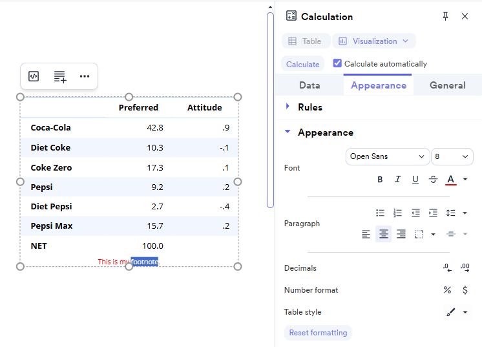Open the Open Sans font dropdown

click(x=388, y=156)
